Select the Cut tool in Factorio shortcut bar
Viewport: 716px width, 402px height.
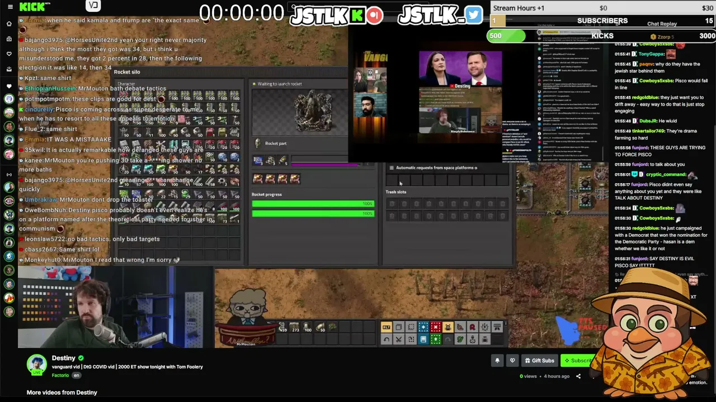click(x=399, y=339)
